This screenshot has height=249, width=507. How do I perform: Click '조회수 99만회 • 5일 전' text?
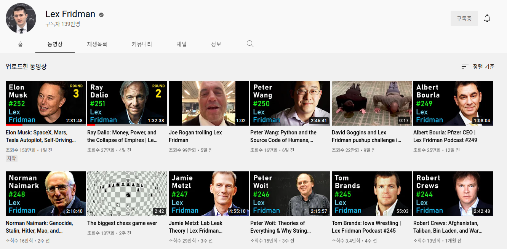pyautogui.click(x=191, y=150)
